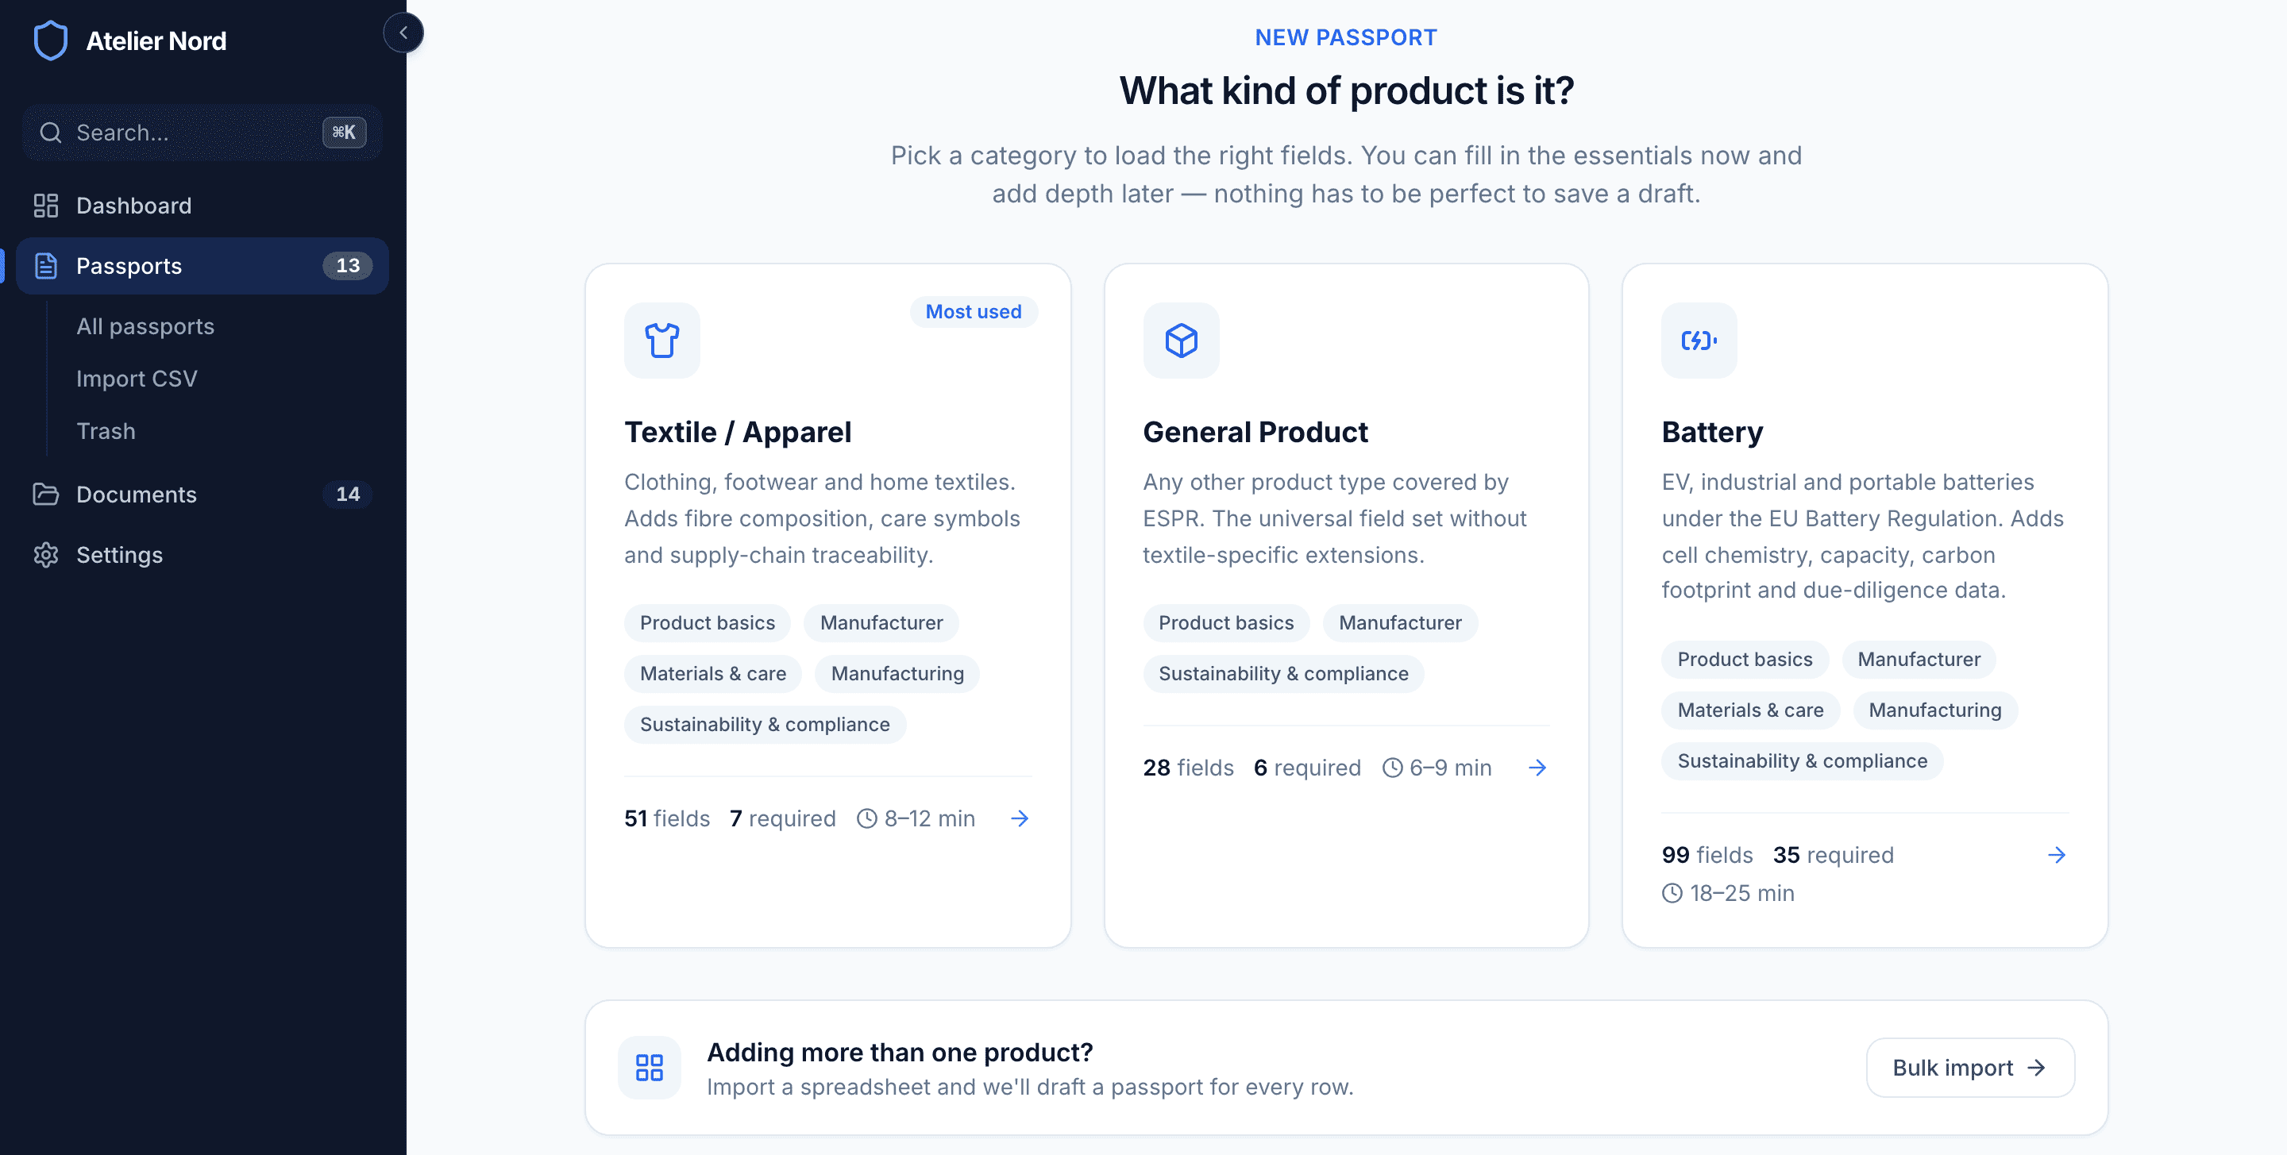Choose the Textile / Apparel card title
Screen dimensions: 2287x1155
coord(737,432)
